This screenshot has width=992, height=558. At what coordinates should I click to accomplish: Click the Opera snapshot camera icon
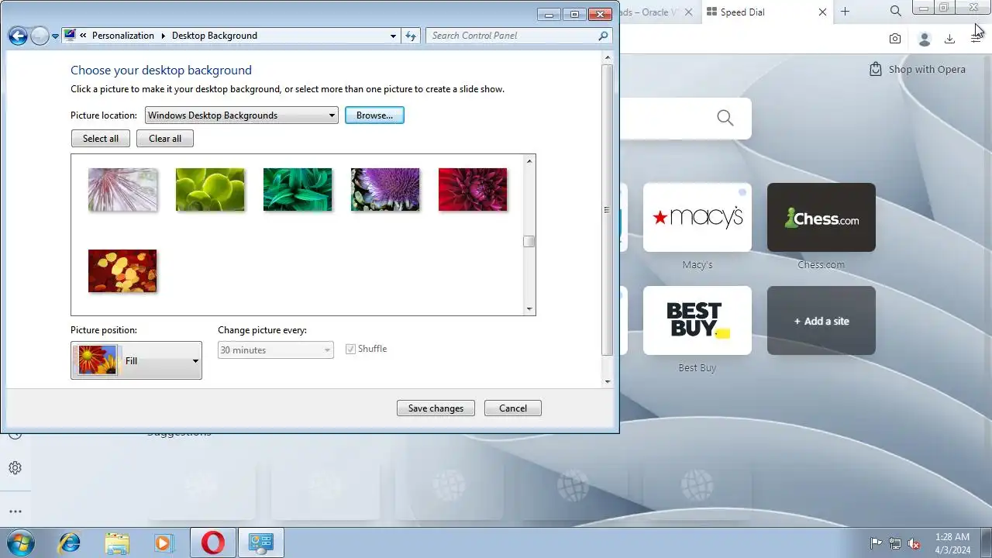tap(895, 39)
